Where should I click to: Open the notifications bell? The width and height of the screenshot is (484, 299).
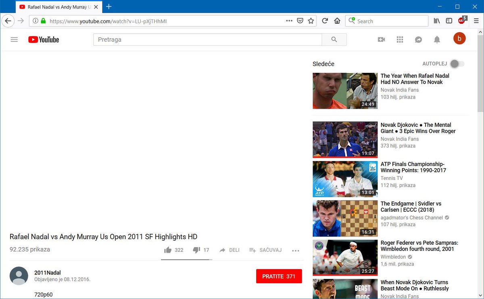tap(437, 39)
